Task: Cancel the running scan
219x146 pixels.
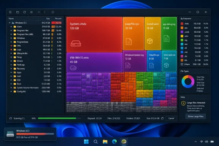Action: 171,118
